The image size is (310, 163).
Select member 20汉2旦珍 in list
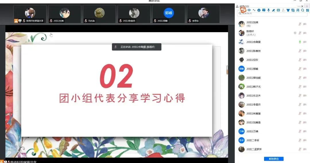click(272, 60)
